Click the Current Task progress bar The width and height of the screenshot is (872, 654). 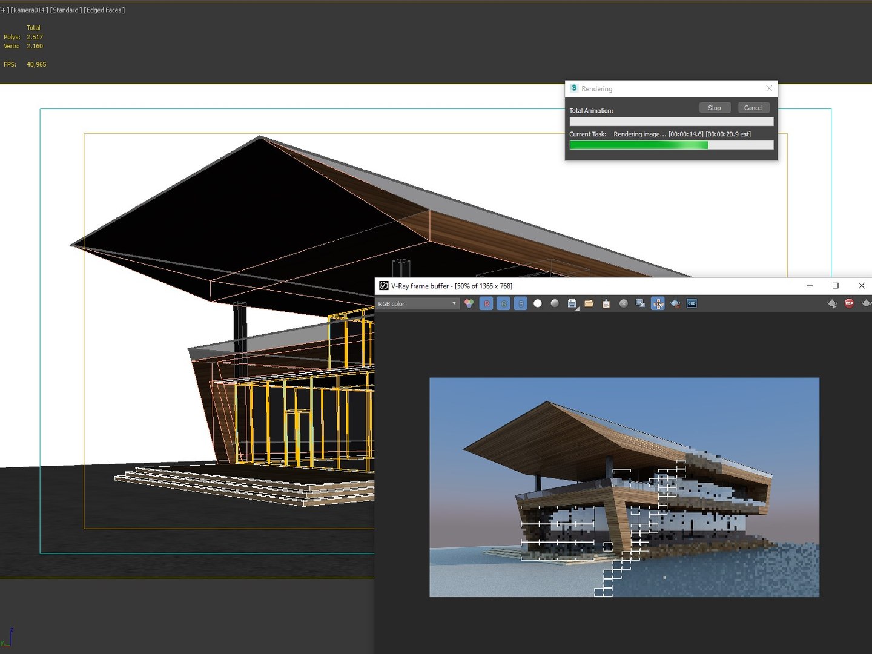(671, 145)
